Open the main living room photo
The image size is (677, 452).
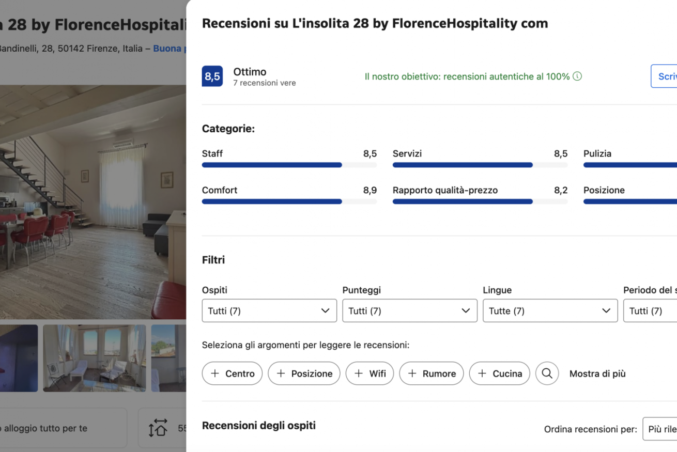pyautogui.click(x=93, y=202)
